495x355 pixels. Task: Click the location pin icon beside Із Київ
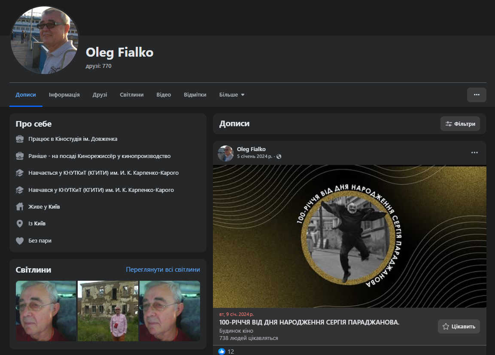pos(20,224)
